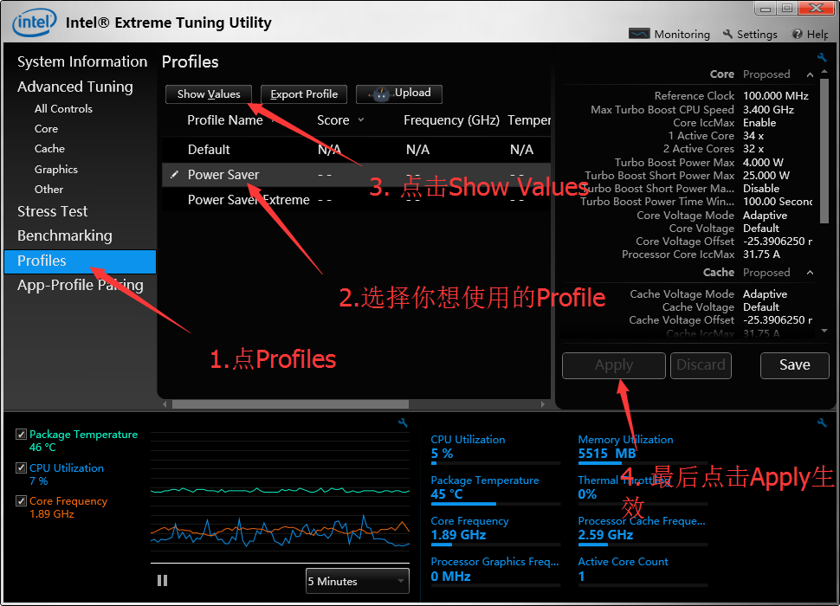Viewport: 840px width, 606px height.
Task: Select Core tuning subsection
Action: [x=46, y=129]
